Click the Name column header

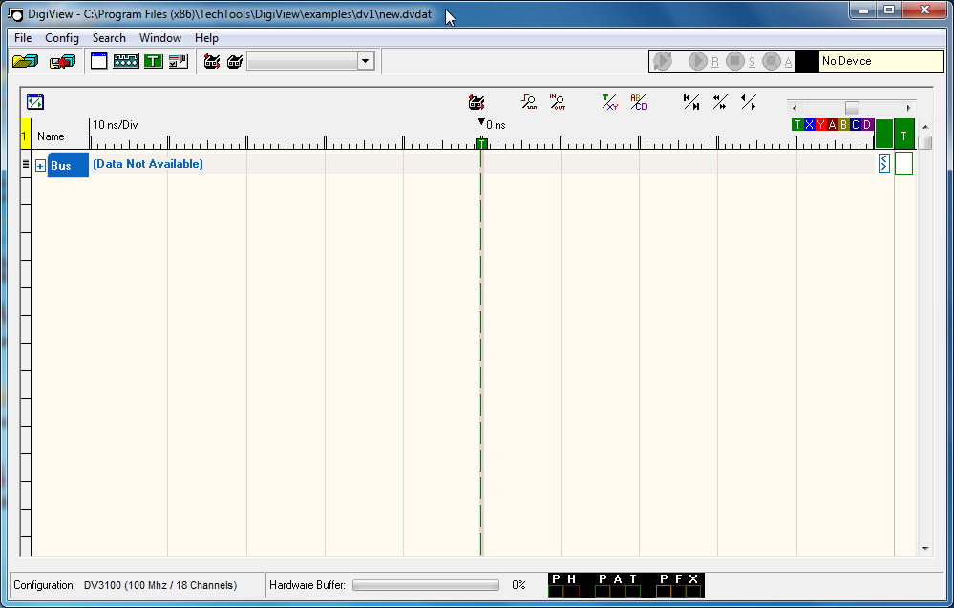(x=51, y=136)
